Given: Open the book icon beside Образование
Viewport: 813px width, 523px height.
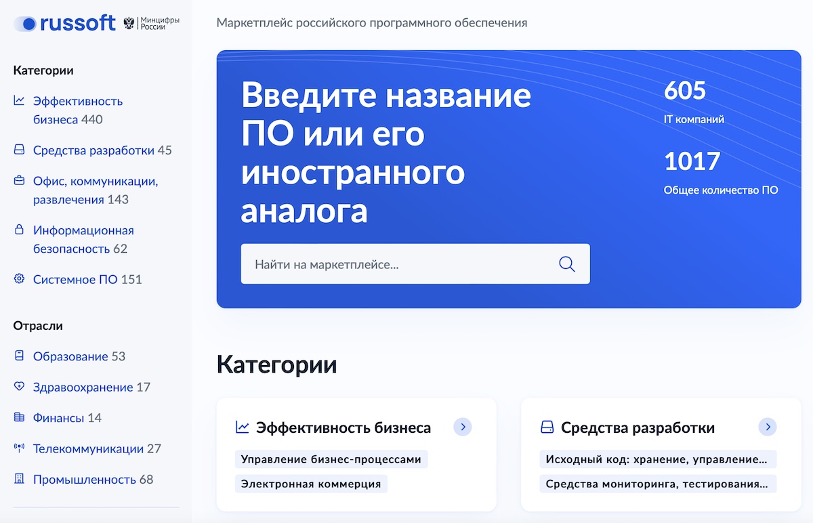Looking at the screenshot, I should (x=18, y=356).
